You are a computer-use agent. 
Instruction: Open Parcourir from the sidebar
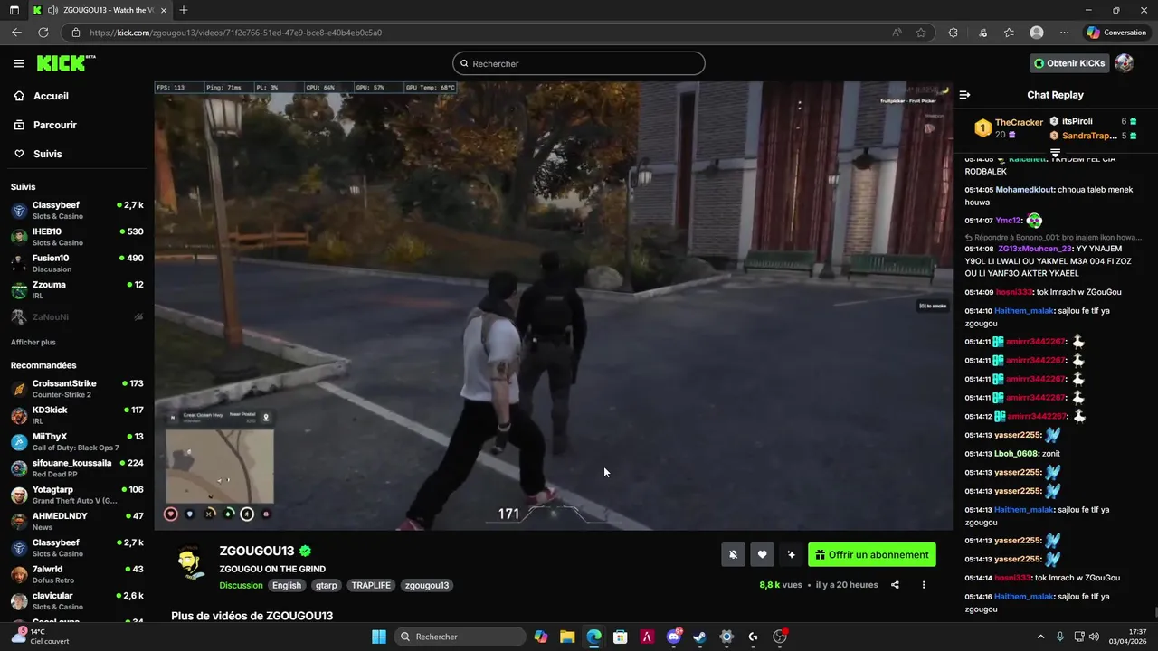point(54,125)
